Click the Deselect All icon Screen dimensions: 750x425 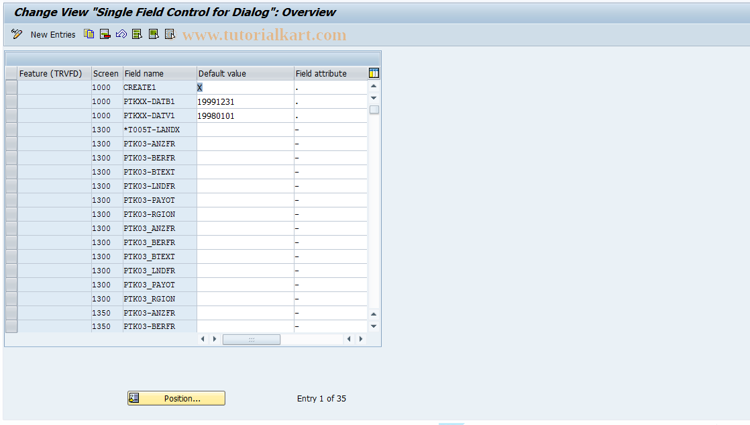point(170,34)
